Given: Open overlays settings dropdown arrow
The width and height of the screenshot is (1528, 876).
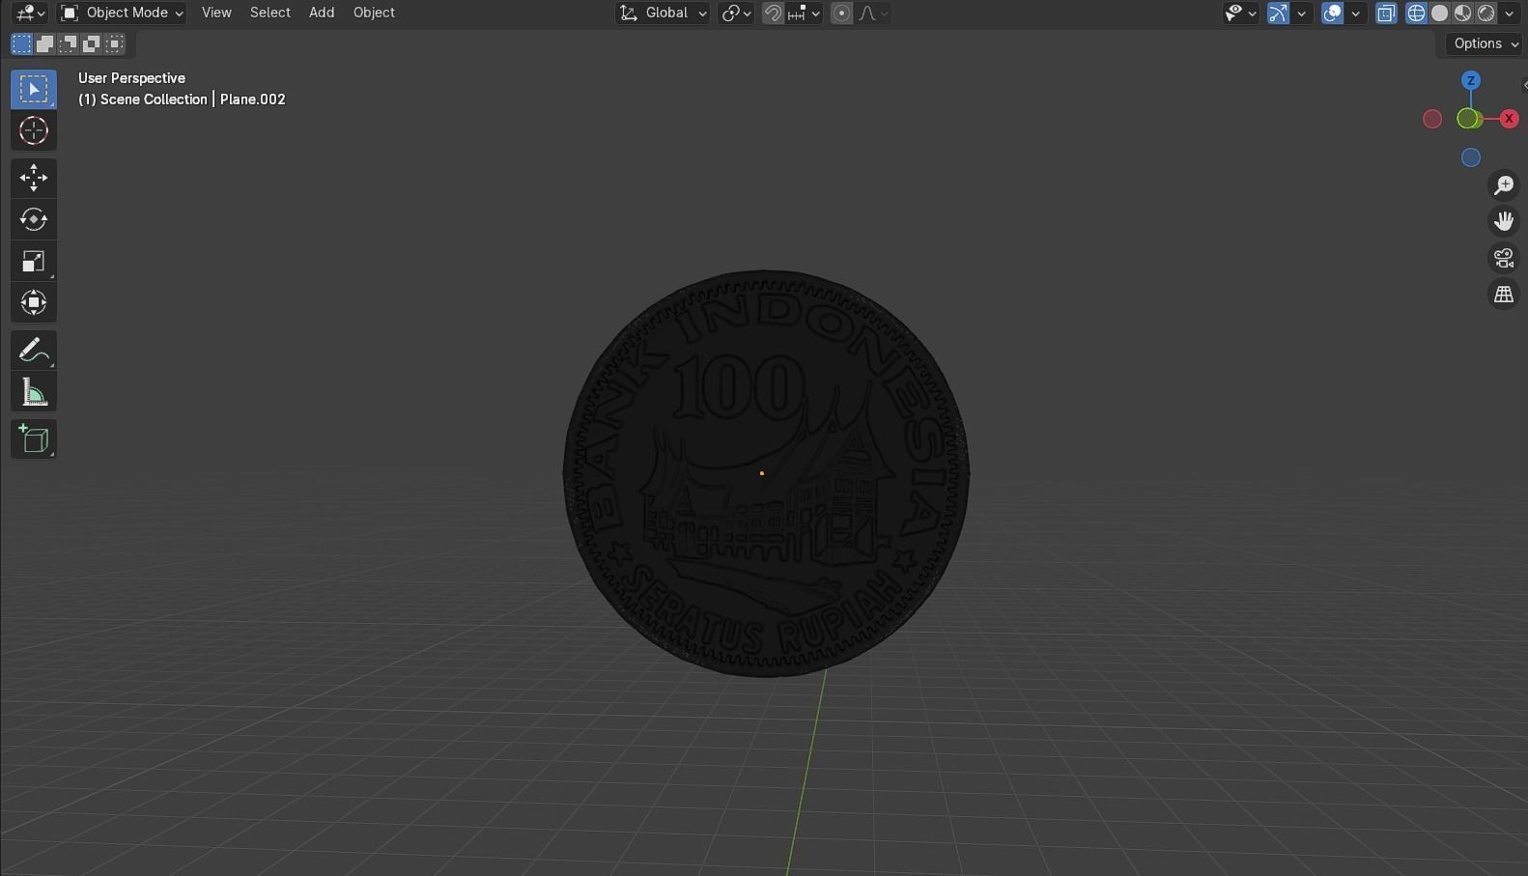Looking at the screenshot, I should [1356, 13].
